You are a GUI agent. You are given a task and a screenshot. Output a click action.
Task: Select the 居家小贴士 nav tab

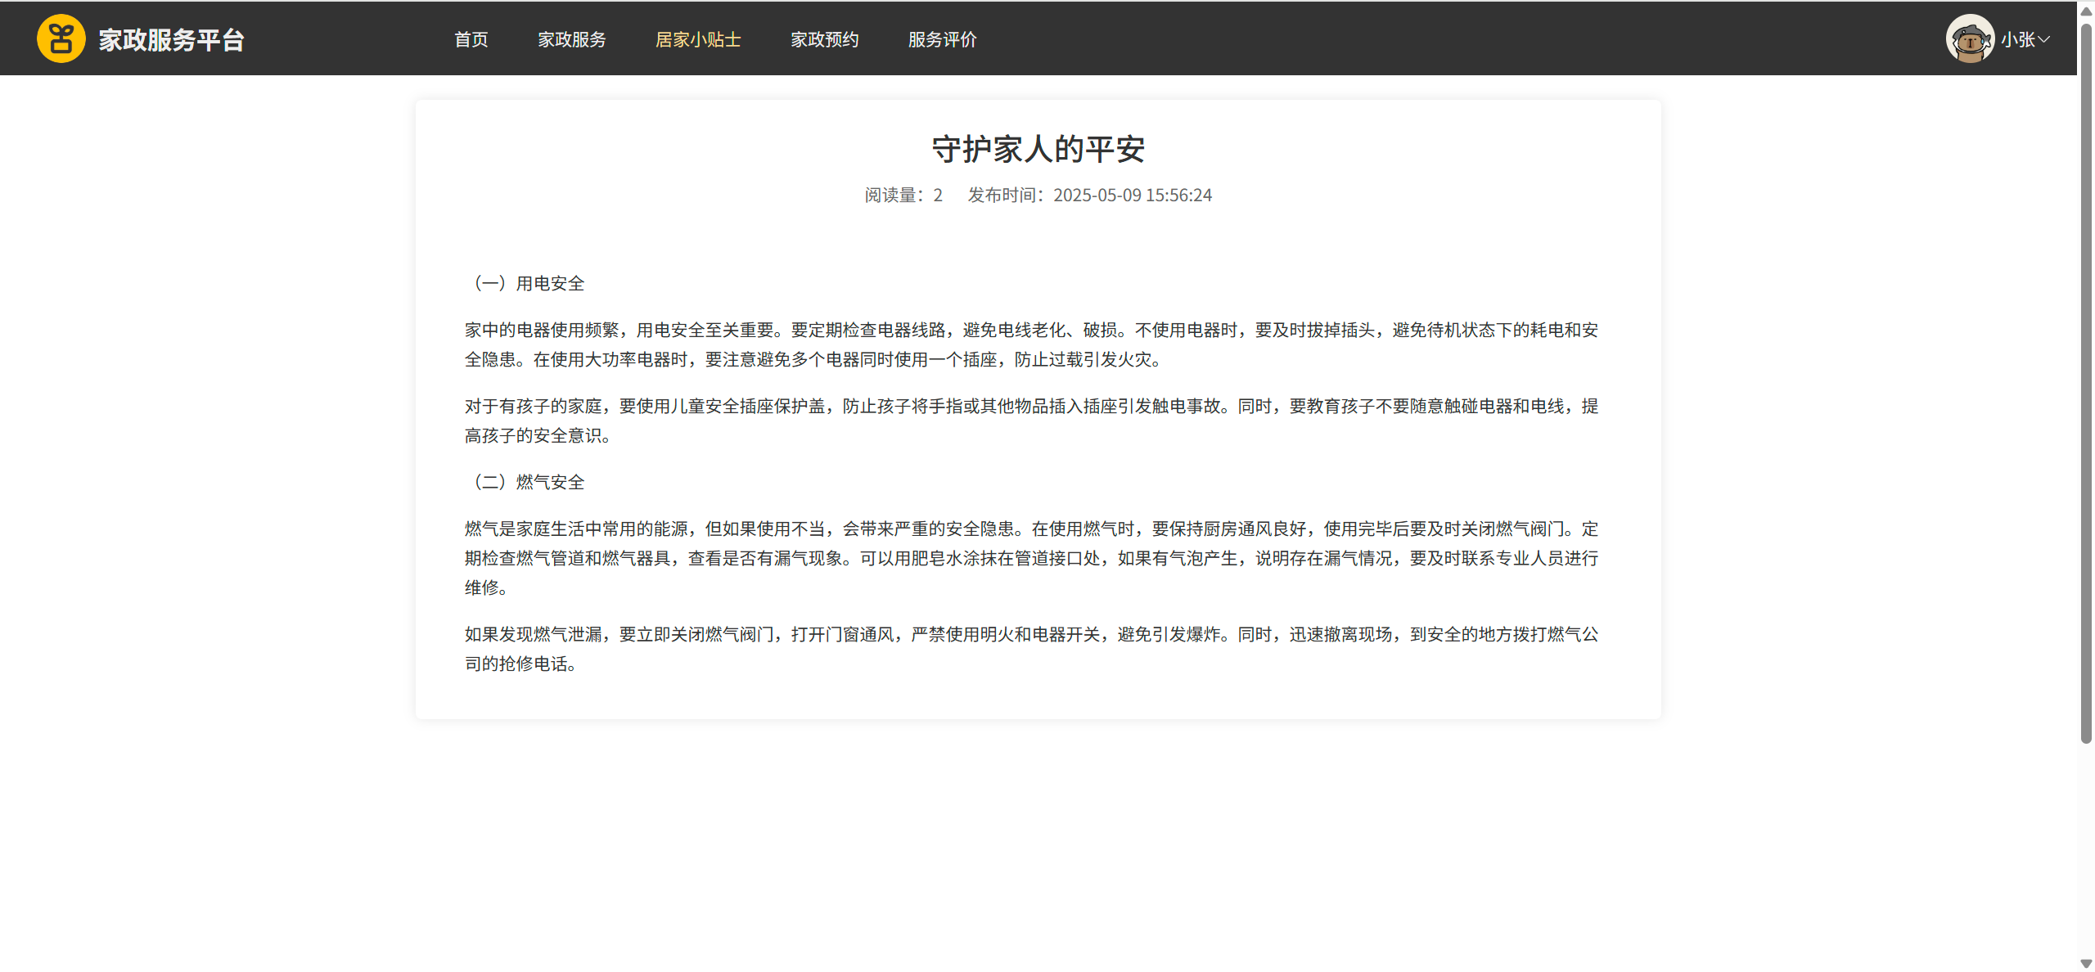pyautogui.click(x=697, y=39)
